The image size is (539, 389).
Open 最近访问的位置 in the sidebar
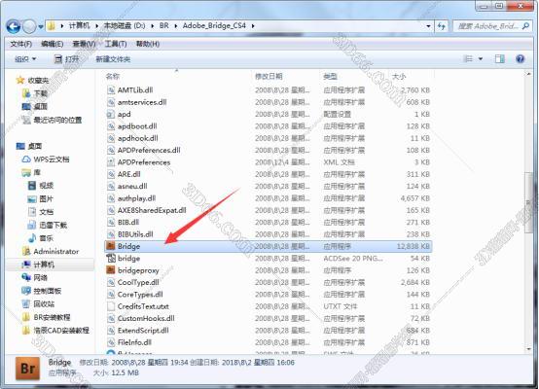coord(52,120)
